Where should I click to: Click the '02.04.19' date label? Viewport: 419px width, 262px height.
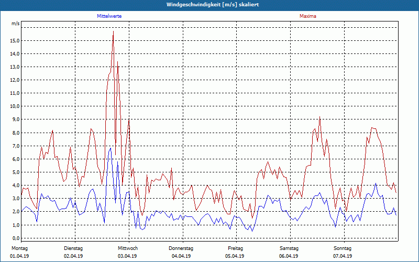pyautogui.click(x=73, y=256)
